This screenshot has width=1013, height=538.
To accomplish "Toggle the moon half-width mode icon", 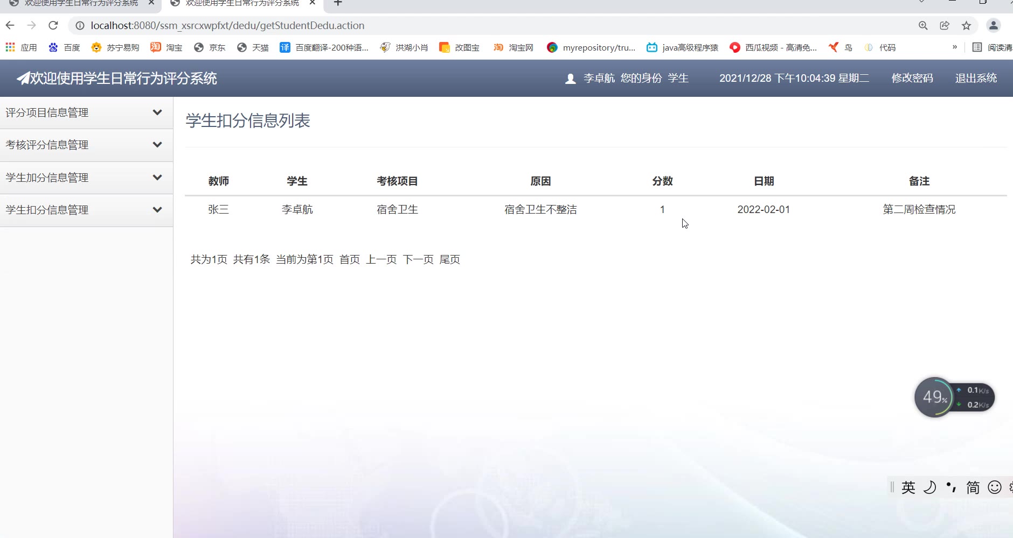I will (x=929, y=487).
